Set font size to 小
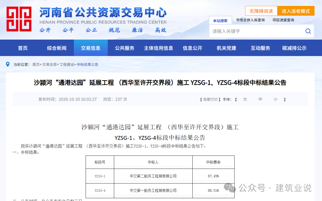Screen dimensions: 322x201 click(275, 99)
